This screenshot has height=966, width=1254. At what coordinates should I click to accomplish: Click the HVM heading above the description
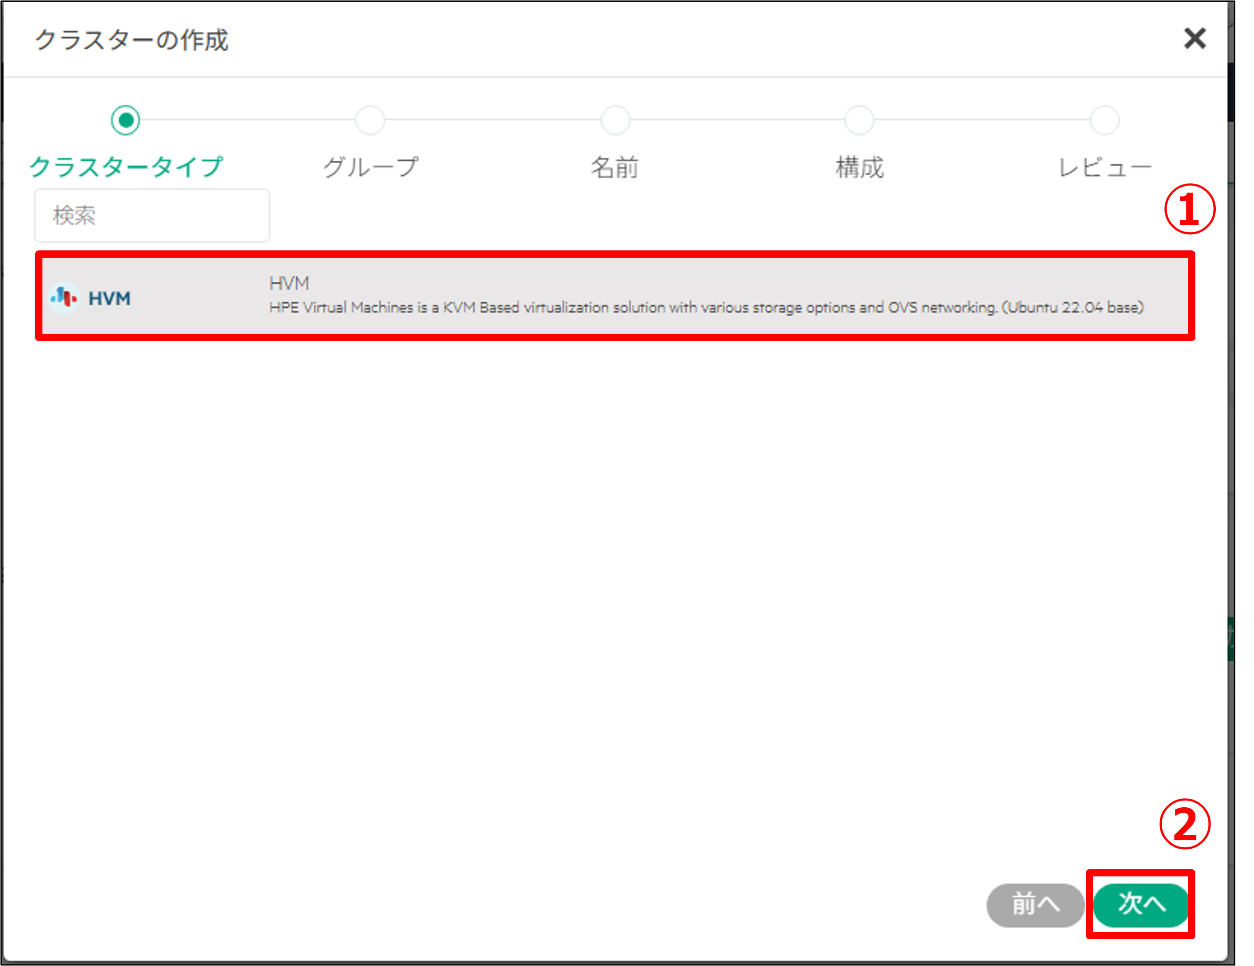289,283
